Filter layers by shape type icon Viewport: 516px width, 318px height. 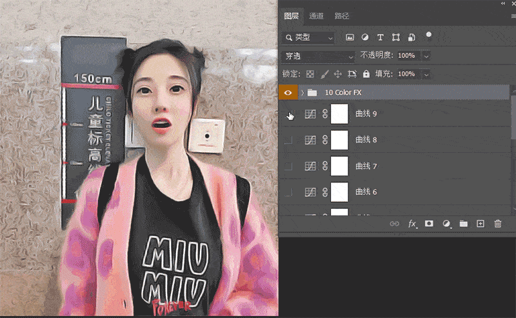coord(396,37)
